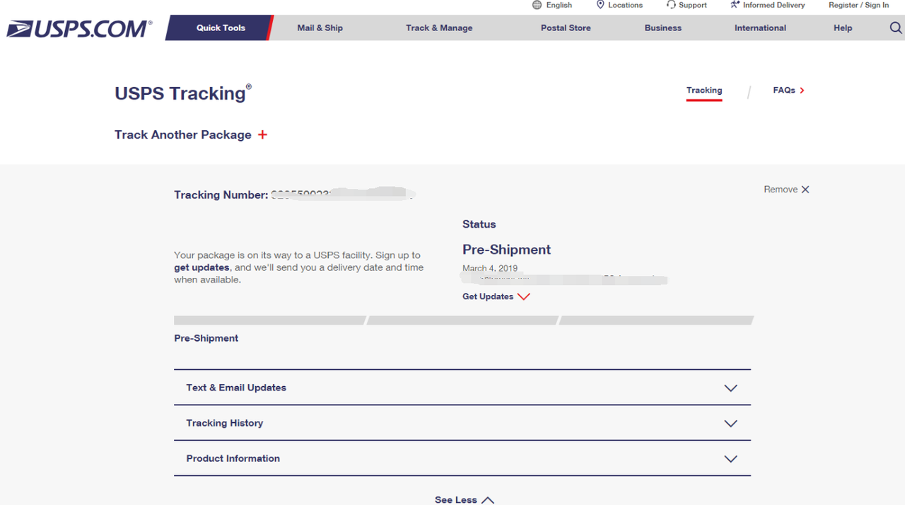This screenshot has height=505, width=905.
Task: Collapse details with See Less
Action: click(x=465, y=499)
